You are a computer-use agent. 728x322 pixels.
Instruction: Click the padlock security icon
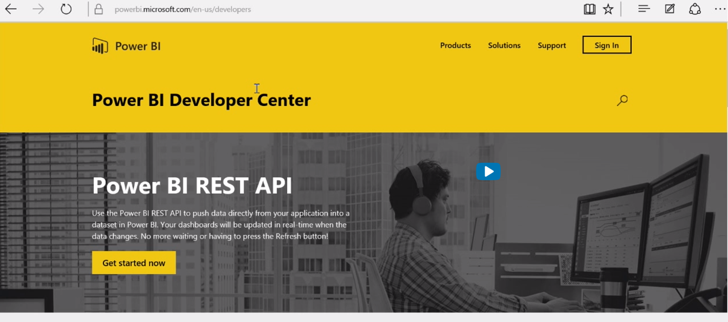99,9
